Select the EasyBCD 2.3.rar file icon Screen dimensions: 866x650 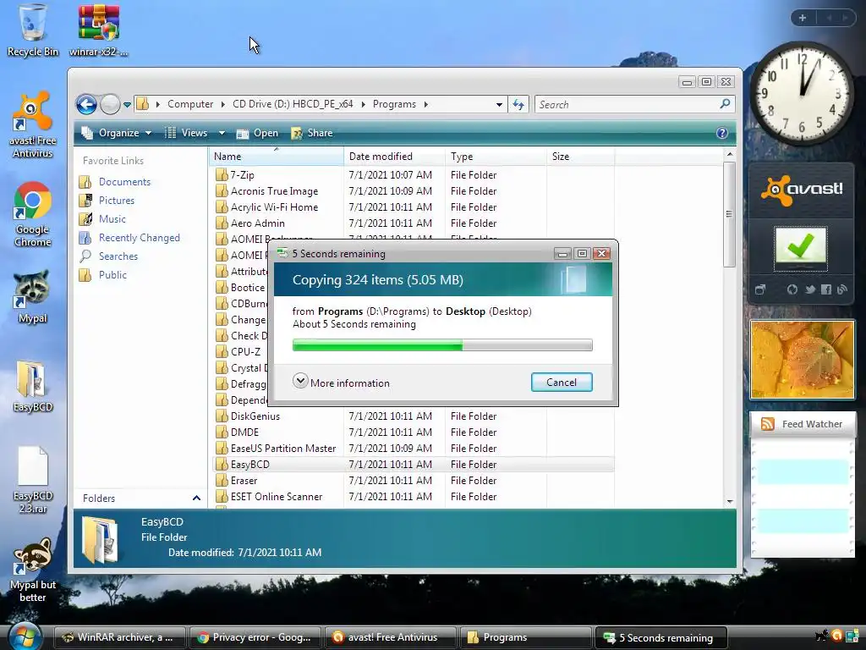pyautogui.click(x=32, y=480)
